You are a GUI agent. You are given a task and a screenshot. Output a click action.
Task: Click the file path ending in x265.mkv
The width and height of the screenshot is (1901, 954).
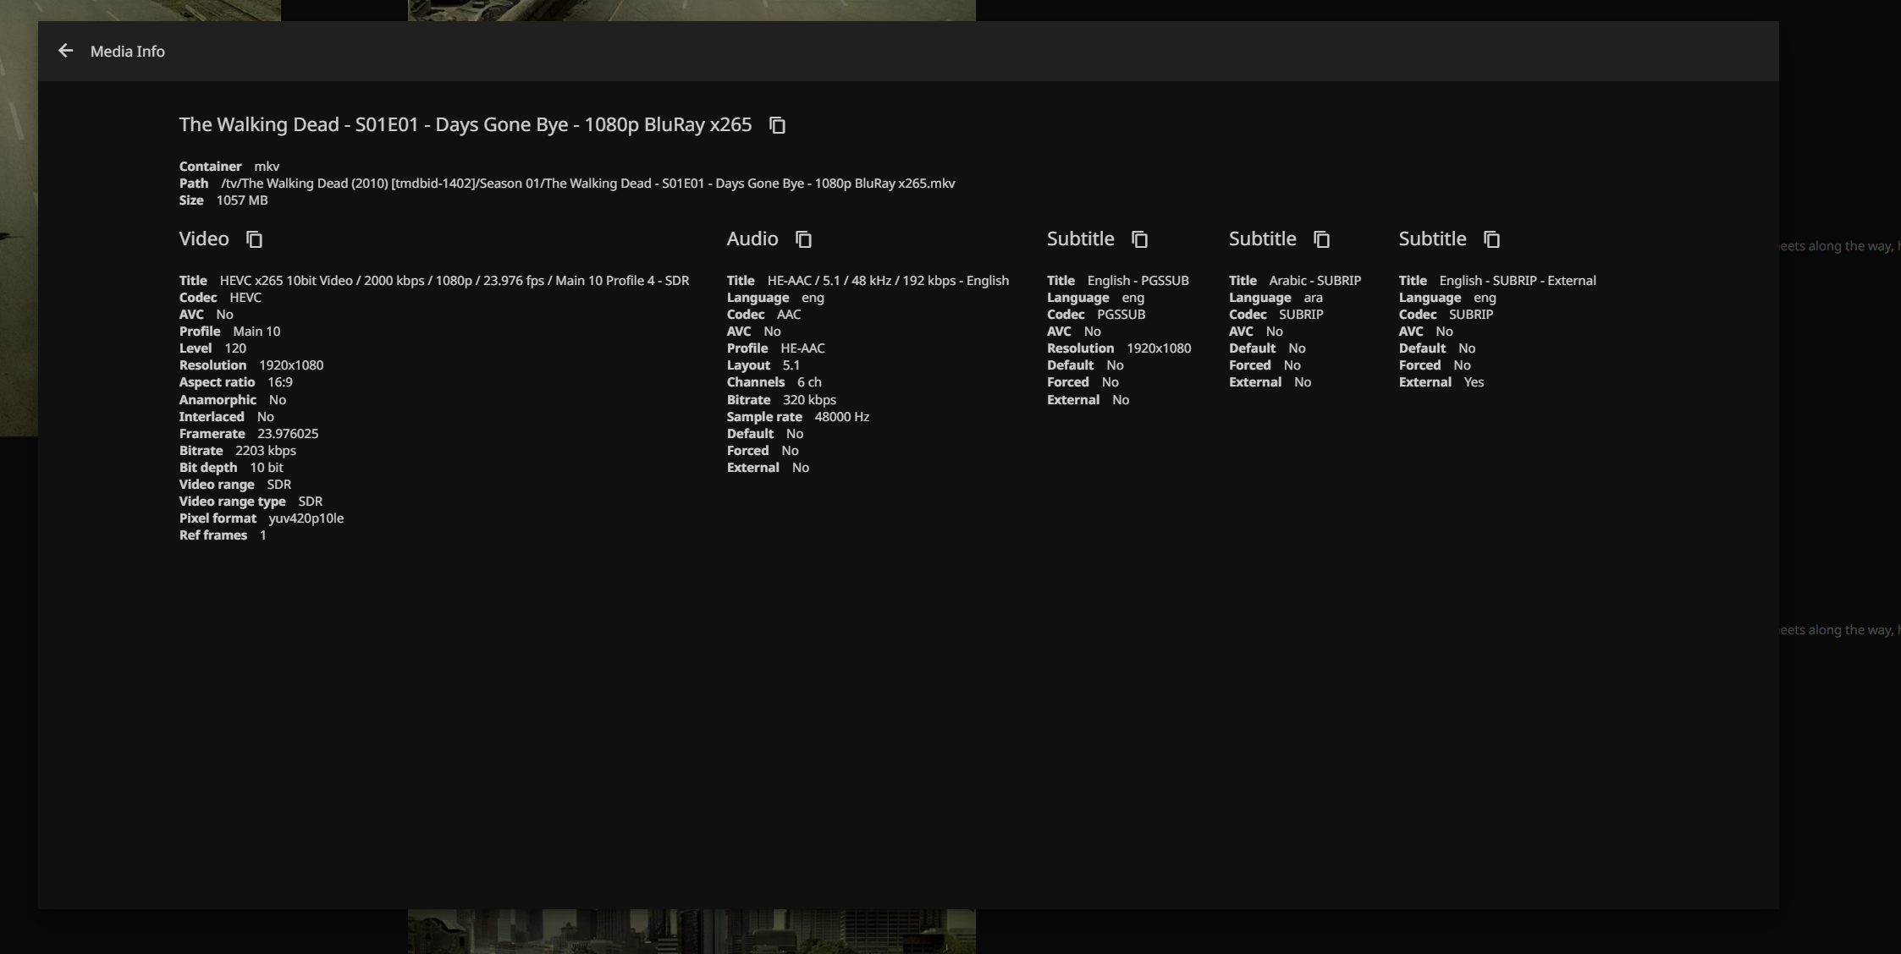pos(587,184)
